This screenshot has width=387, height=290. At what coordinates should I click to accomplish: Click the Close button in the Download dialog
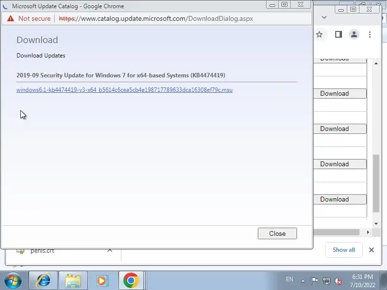tap(277, 233)
